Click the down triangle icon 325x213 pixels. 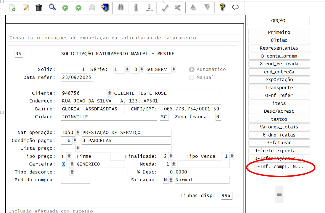[207, 7]
